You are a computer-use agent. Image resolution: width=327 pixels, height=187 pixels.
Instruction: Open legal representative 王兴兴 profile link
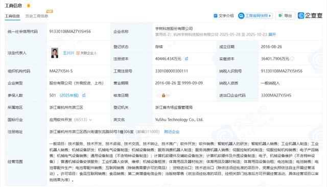(68, 53)
